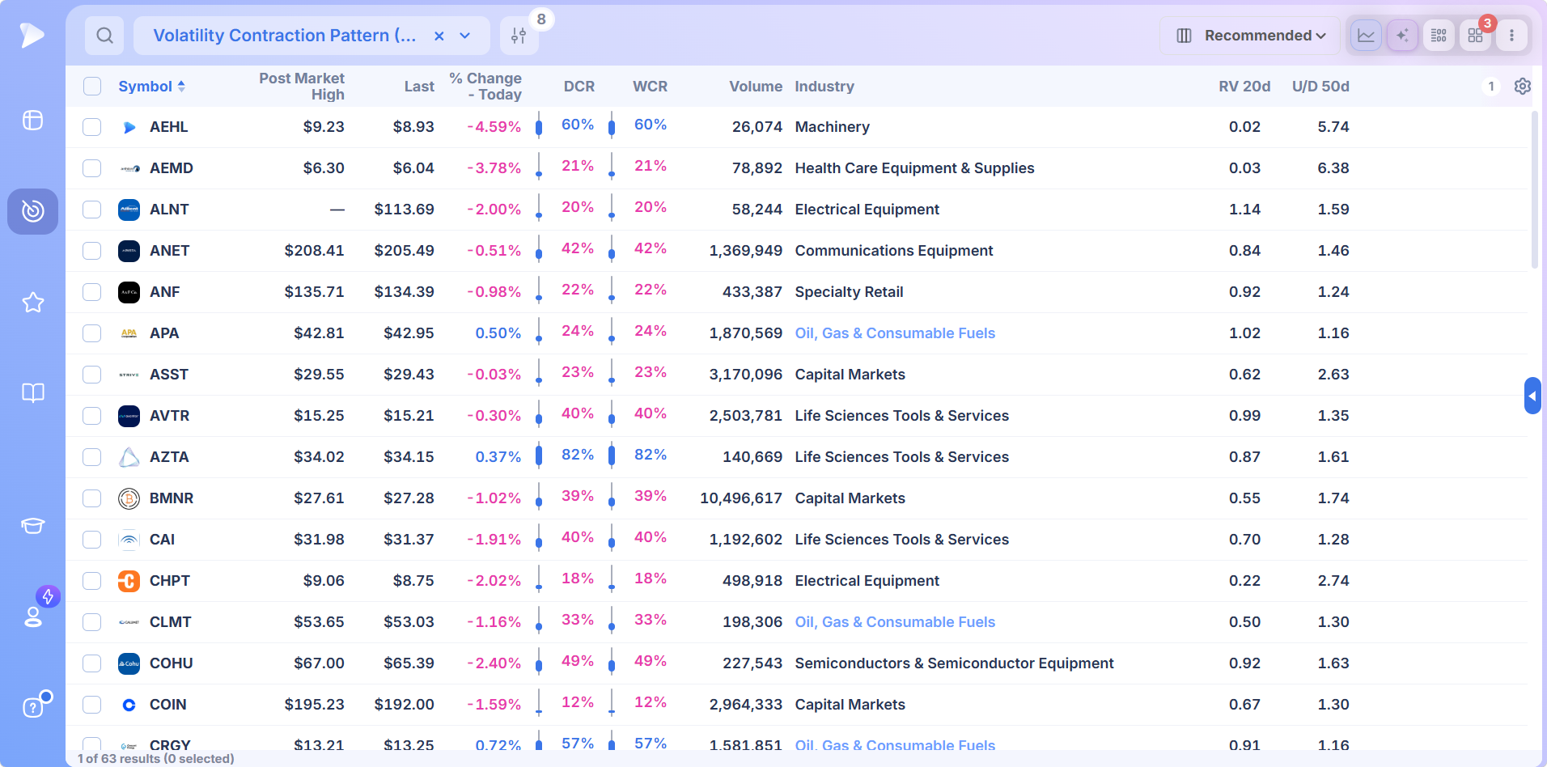Image resolution: width=1547 pixels, height=767 pixels.
Task: Select the COIN row checkbox
Action: [x=92, y=705]
